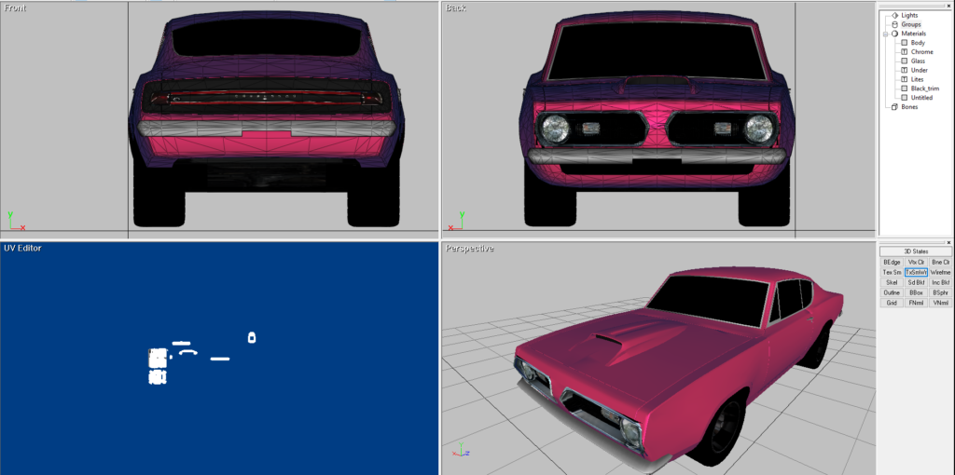Toggle the Grid display state
The image size is (955, 475).
click(x=892, y=303)
